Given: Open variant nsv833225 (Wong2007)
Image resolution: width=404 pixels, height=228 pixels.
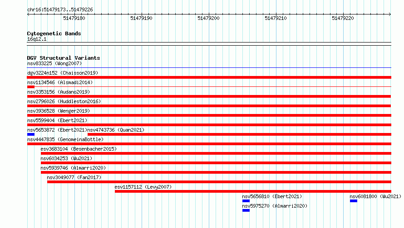Looking at the screenshot, I should tap(54, 63).
